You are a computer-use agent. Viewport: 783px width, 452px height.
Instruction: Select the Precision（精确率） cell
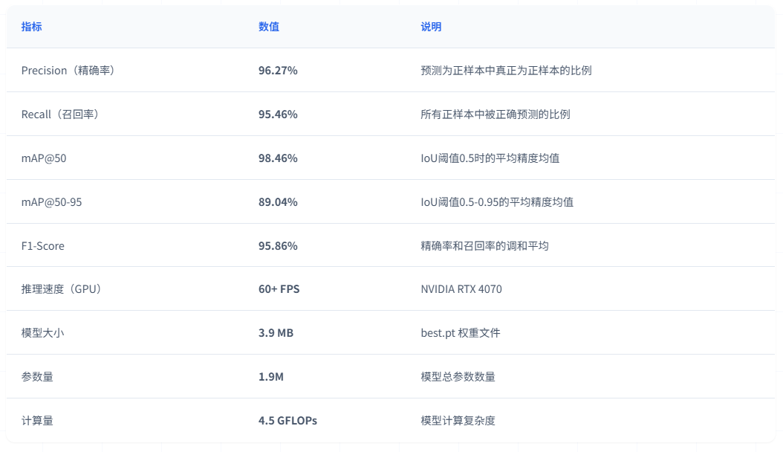(x=68, y=71)
